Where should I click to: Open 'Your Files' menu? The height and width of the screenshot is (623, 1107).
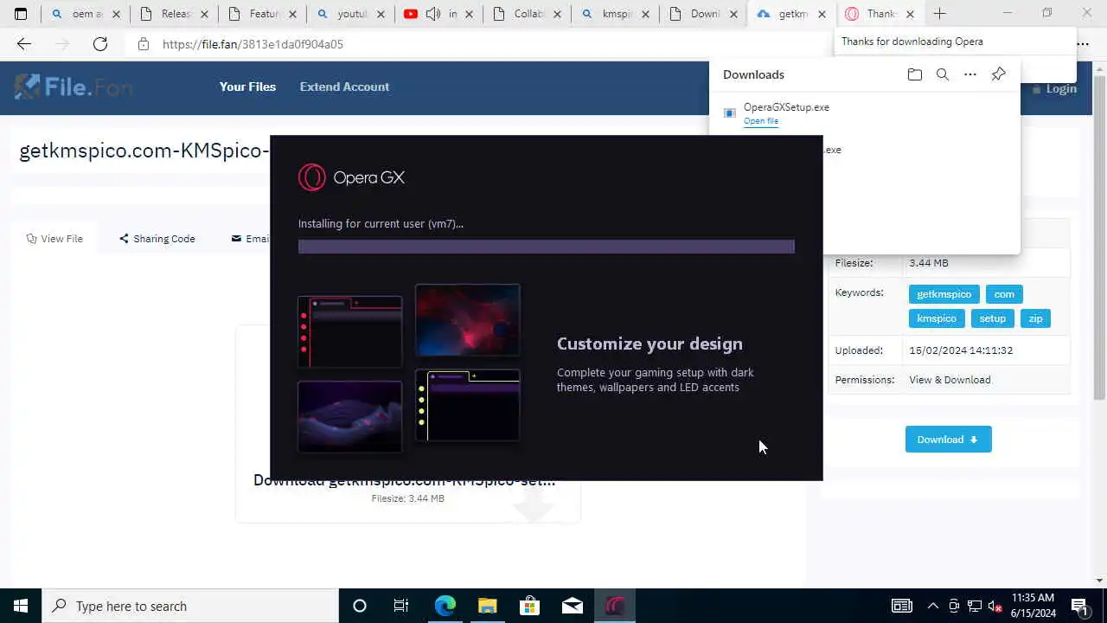(x=247, y=87)
